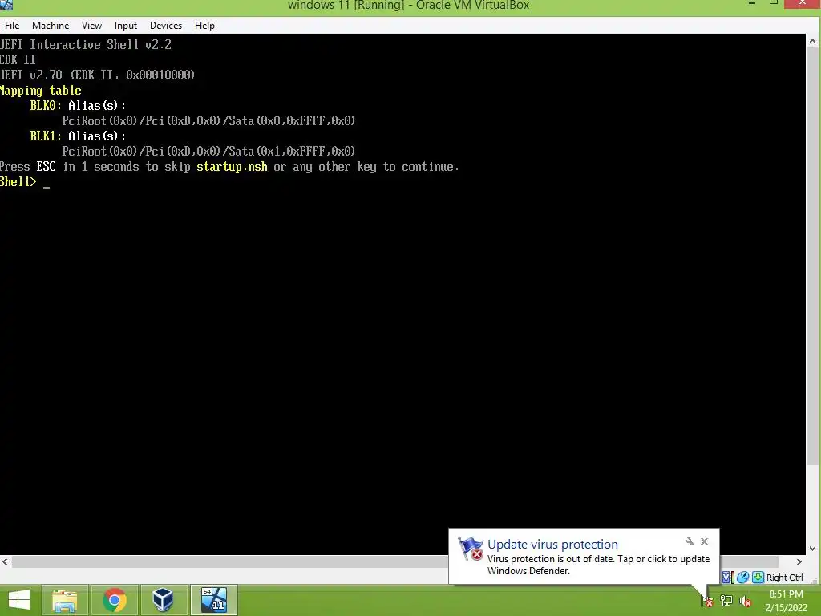Click the startup.nsh text
This screenshot has height=616, width=821.
232,167
